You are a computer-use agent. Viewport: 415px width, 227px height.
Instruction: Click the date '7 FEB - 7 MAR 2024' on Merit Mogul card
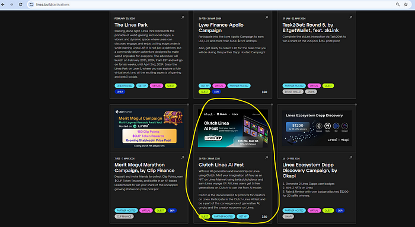click(124, 158)
